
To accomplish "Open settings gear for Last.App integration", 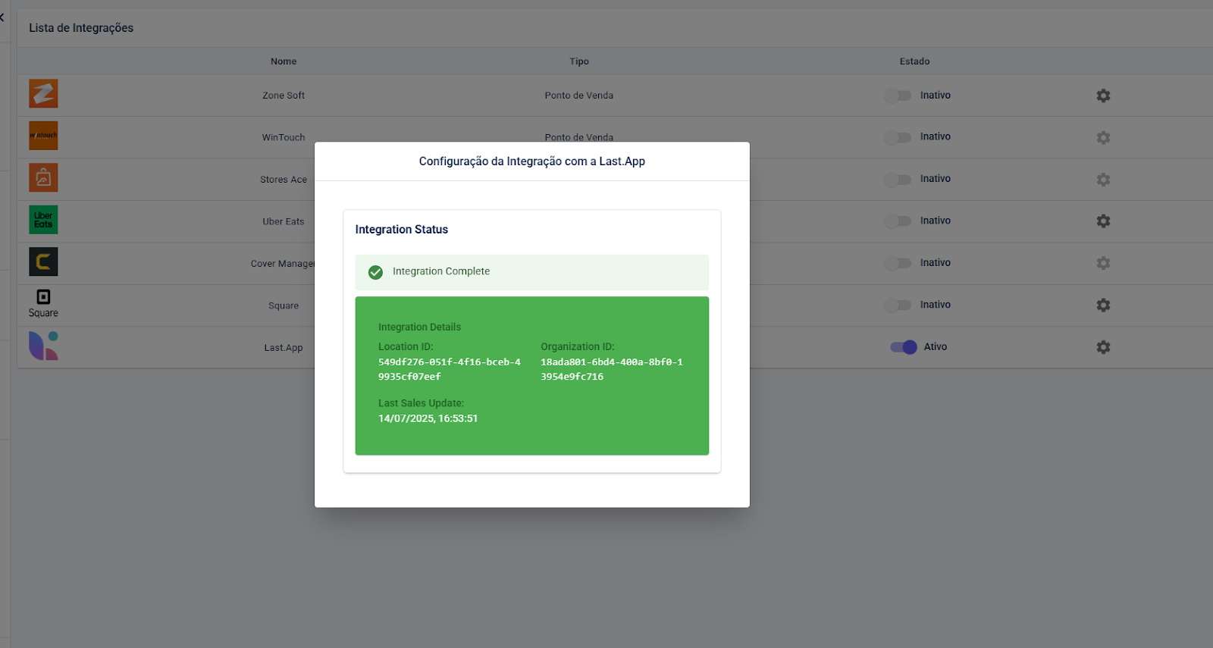I will (1103, 347).
